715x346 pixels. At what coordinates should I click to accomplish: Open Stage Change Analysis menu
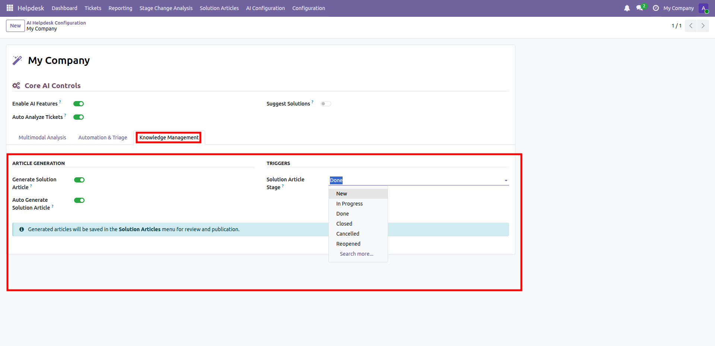(x=166, y=8)
